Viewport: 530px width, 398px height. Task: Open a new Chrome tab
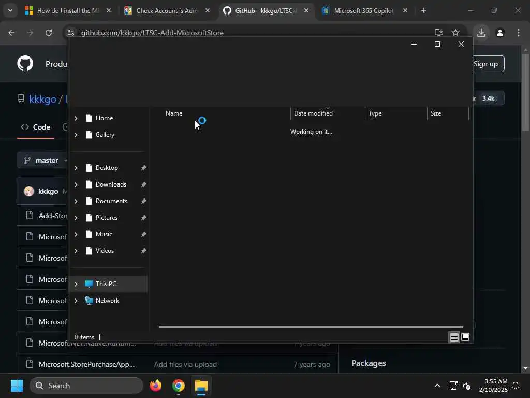(424, 11)
